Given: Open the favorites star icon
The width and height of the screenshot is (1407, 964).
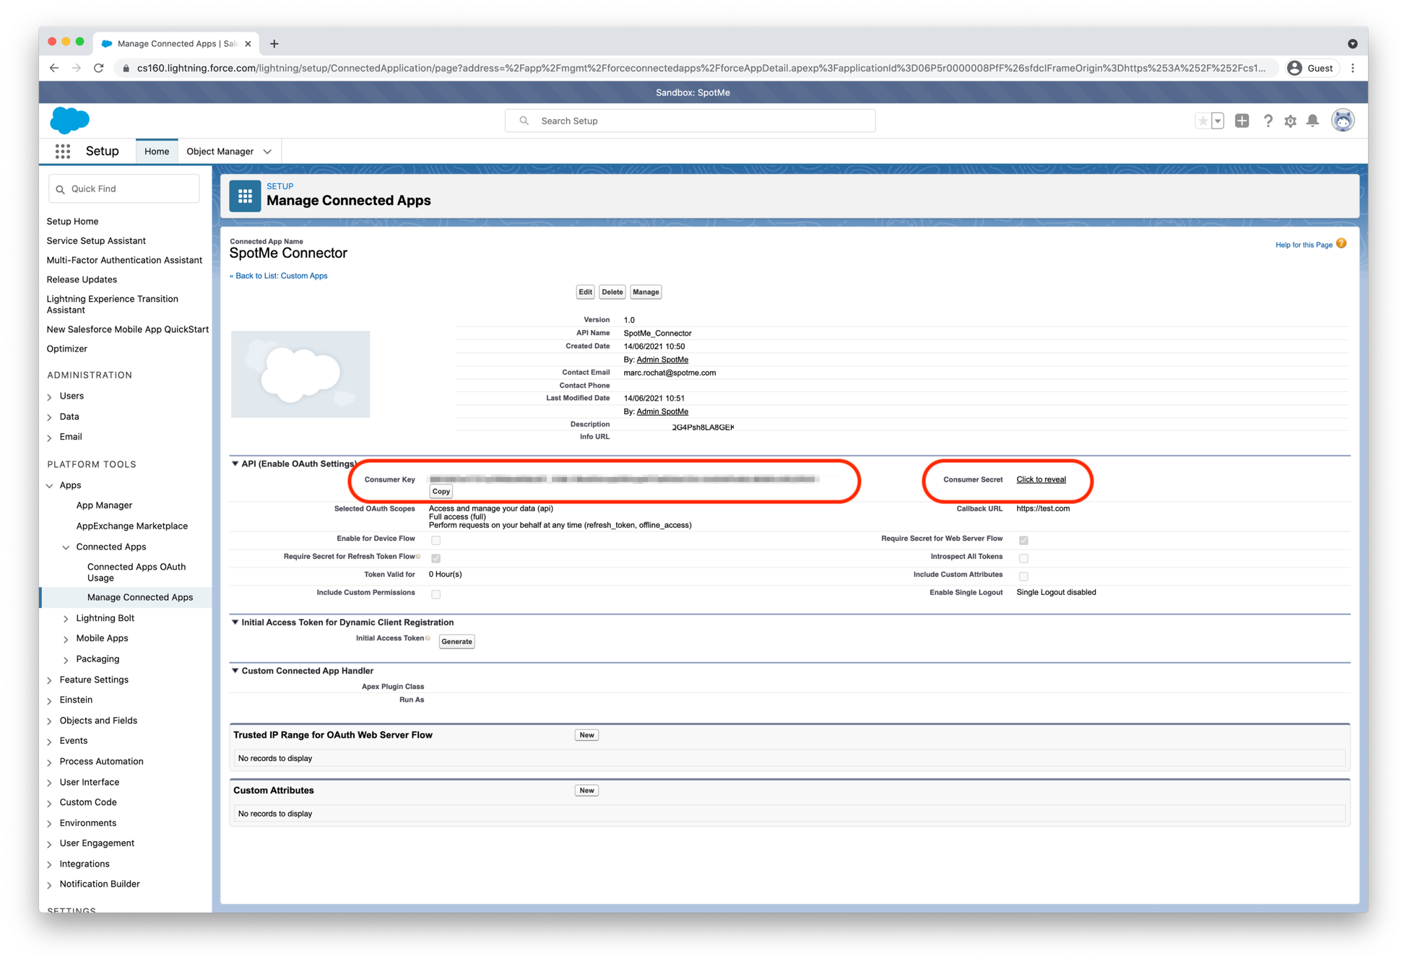Looking at the screenshot, I should [1203, 121].
